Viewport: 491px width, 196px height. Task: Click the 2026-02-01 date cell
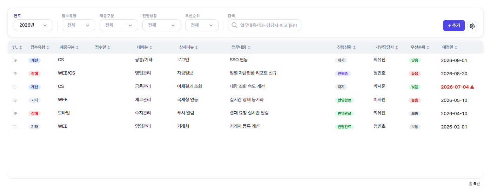[x=454, y=127]
